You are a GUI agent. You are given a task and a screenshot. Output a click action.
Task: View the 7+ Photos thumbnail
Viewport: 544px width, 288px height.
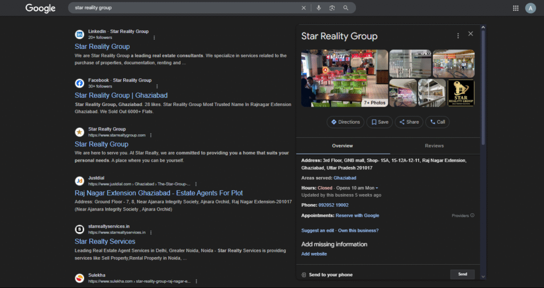click(x=375, y=102)
